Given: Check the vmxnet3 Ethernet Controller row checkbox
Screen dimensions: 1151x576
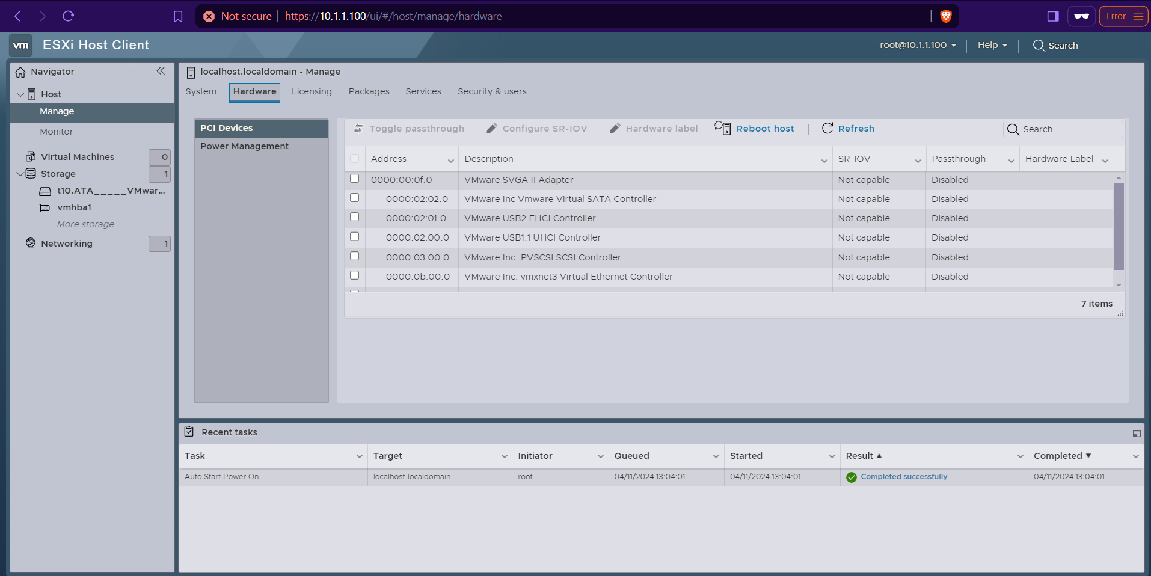Looking at the screenshot, I should click(355, 275).
